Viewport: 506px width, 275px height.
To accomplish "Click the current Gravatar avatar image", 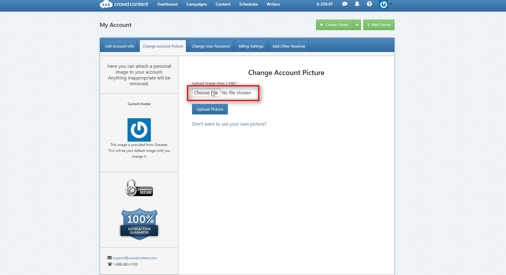I will tap(139, 130).
